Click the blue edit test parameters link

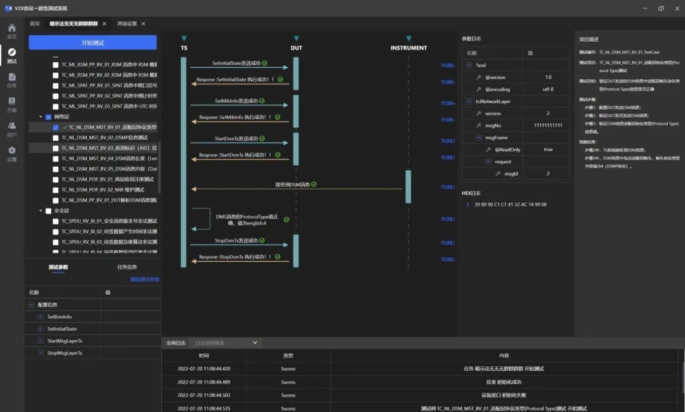tap(145, 279)
